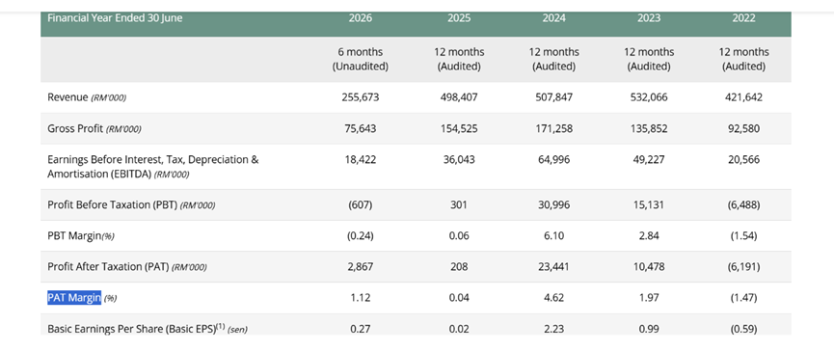This screenshot has height=351, width=834.
Task: Select the highlighted 'PAT Margin' row label
Action: pos(74,298)
